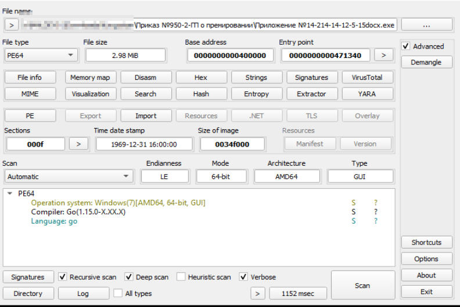Open file browser with the ellipsis button
This screenshot has width=460, height=307.
426,25
